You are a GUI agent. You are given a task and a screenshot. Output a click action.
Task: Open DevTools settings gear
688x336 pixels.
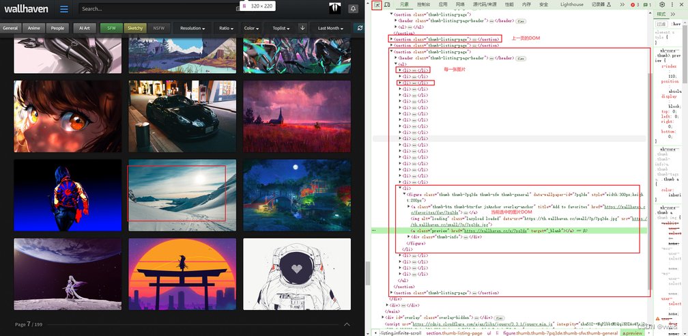pos(662,4)
